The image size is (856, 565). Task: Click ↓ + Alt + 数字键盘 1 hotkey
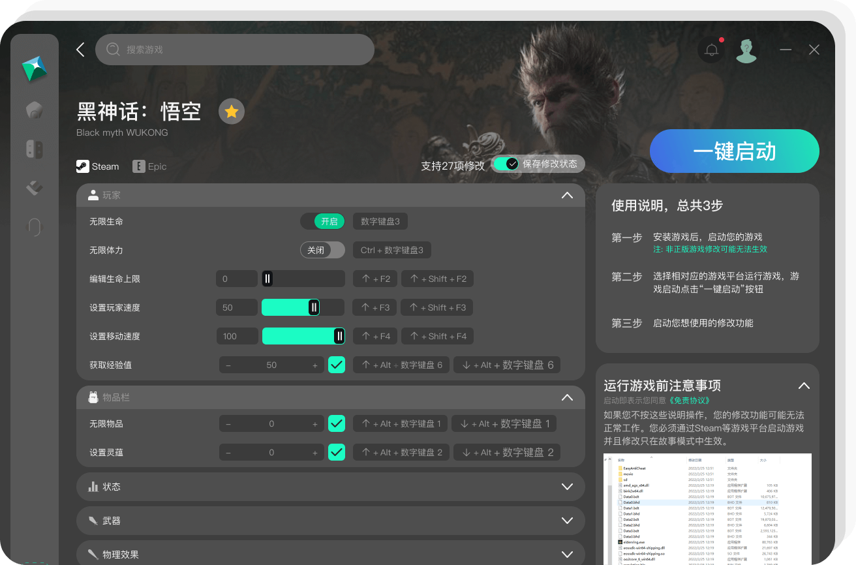504,423
